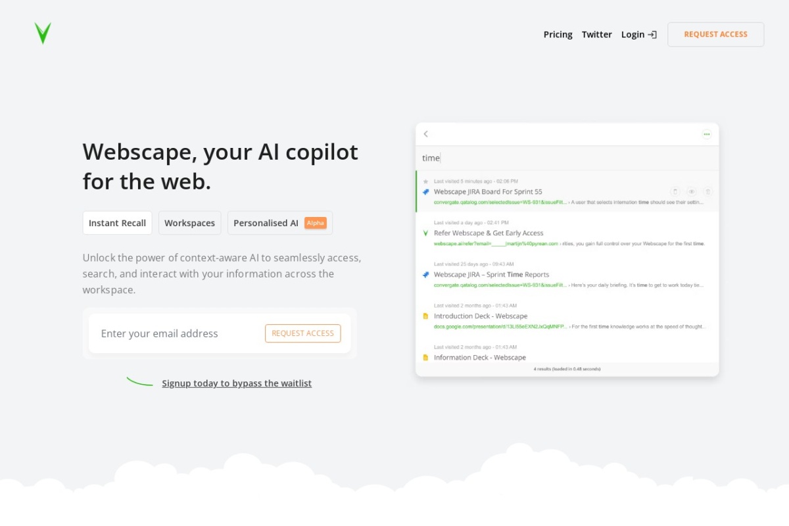Open the Twitter link in the header
789x526 pixels.
click(596, 34)
